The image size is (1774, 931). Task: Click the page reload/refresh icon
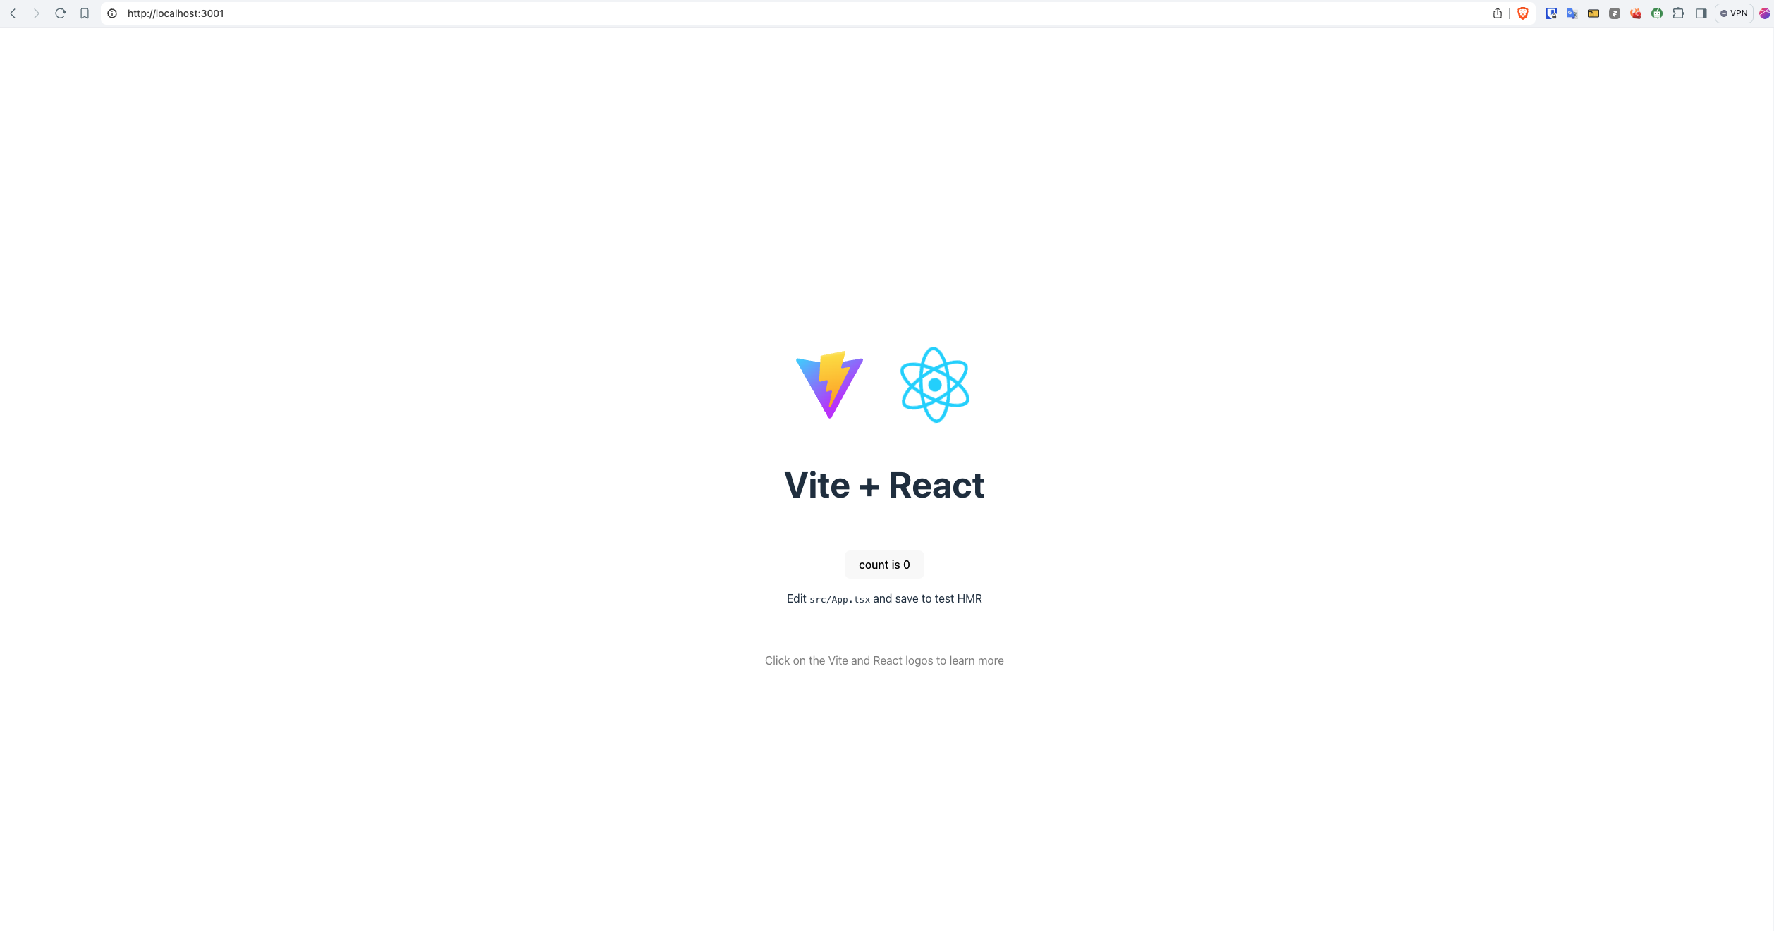pos(60,13)
